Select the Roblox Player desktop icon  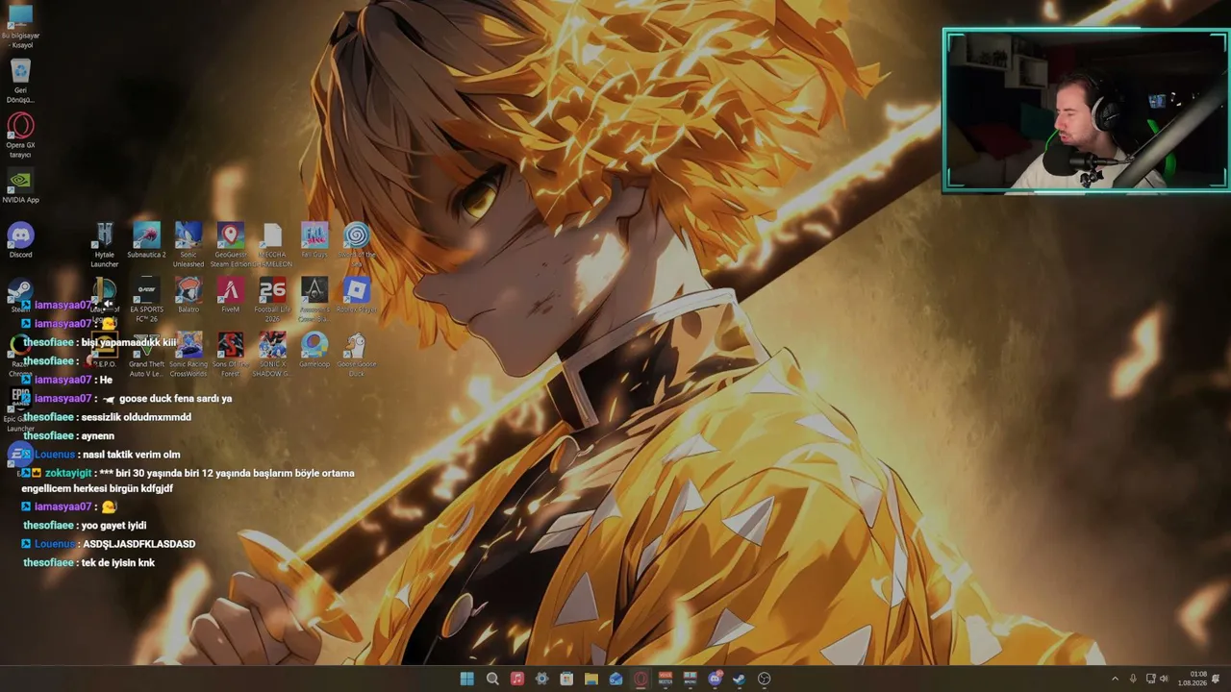357,296
